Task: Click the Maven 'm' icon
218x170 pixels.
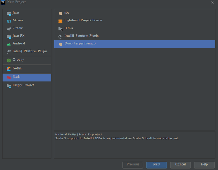Action: point(9,21)
